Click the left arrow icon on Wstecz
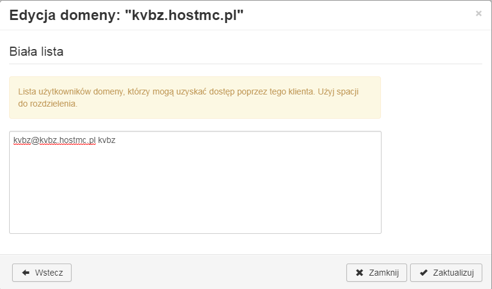The image size is (492, 289). coord(26,273)
